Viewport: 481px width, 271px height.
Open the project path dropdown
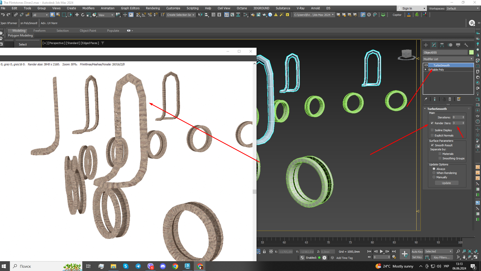(314, 15)
